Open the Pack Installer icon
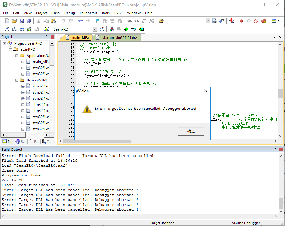Image resolution: width=285 pixels, height=226 pixels. (141, 29)
